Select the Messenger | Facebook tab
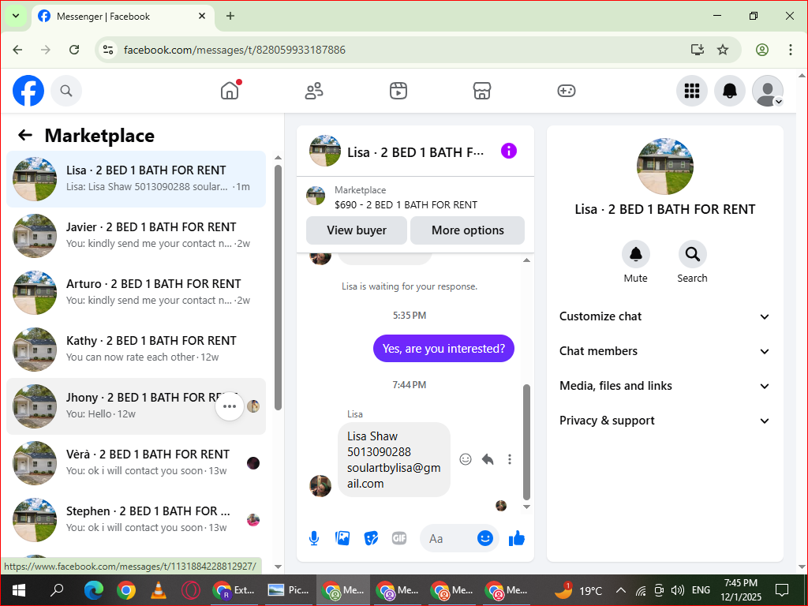Image resolution: width=808 pixels, height=606 pixels. pos(124,16)
